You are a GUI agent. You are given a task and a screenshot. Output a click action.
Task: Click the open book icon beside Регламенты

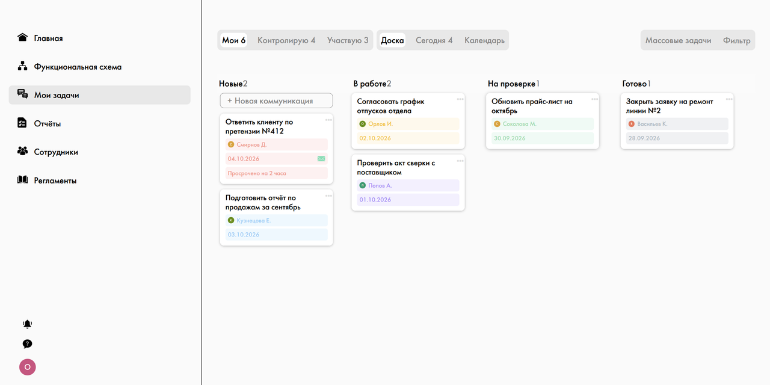click(x=23, y=180)
